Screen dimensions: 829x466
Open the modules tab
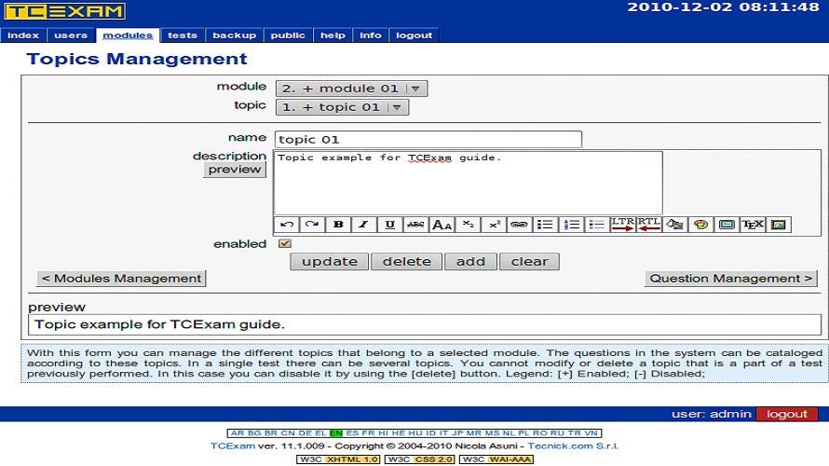click(x=128, y=35)
